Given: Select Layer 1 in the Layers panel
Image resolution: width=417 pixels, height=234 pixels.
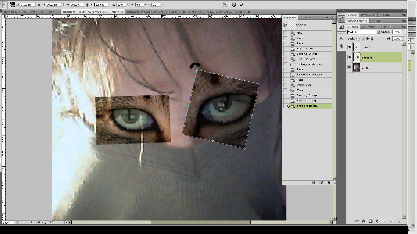Looking at the screenshot, I should point(377,68).
